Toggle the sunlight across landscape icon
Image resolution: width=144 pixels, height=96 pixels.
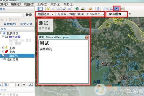click(x=83, y=9)
